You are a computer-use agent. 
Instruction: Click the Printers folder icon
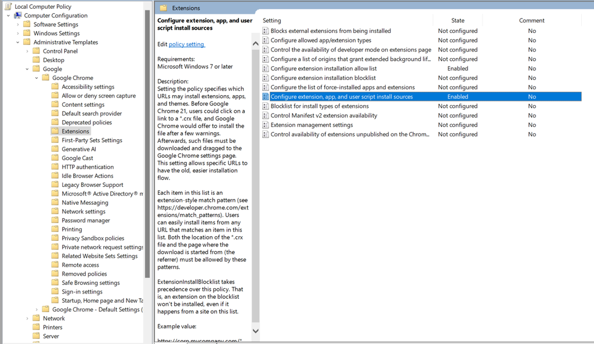(37, 327)
